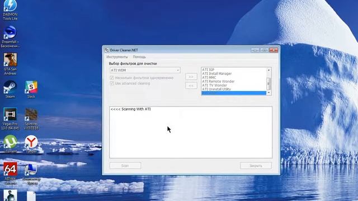Toggle Use advanced cleaning checkbox

tap(112, 83)
